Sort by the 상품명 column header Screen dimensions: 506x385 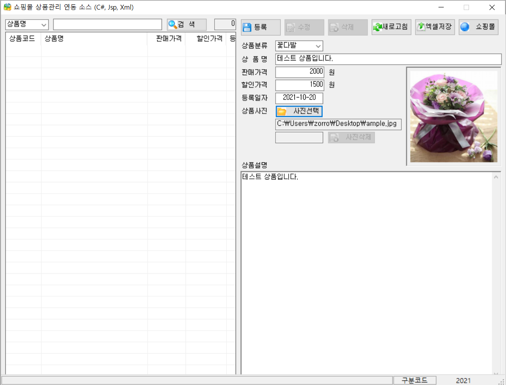94,39
